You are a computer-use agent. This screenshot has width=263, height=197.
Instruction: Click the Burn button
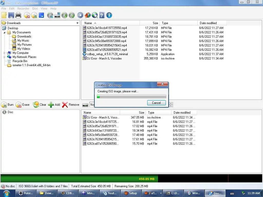[7, 105]
